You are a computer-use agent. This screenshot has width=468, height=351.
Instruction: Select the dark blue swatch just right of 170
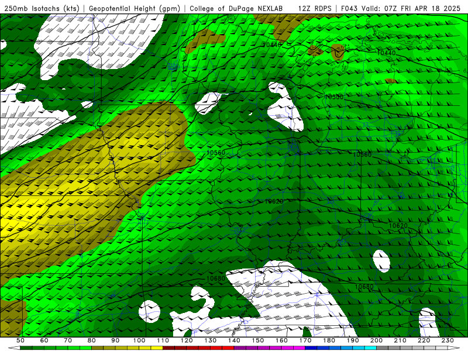point(311,348)
